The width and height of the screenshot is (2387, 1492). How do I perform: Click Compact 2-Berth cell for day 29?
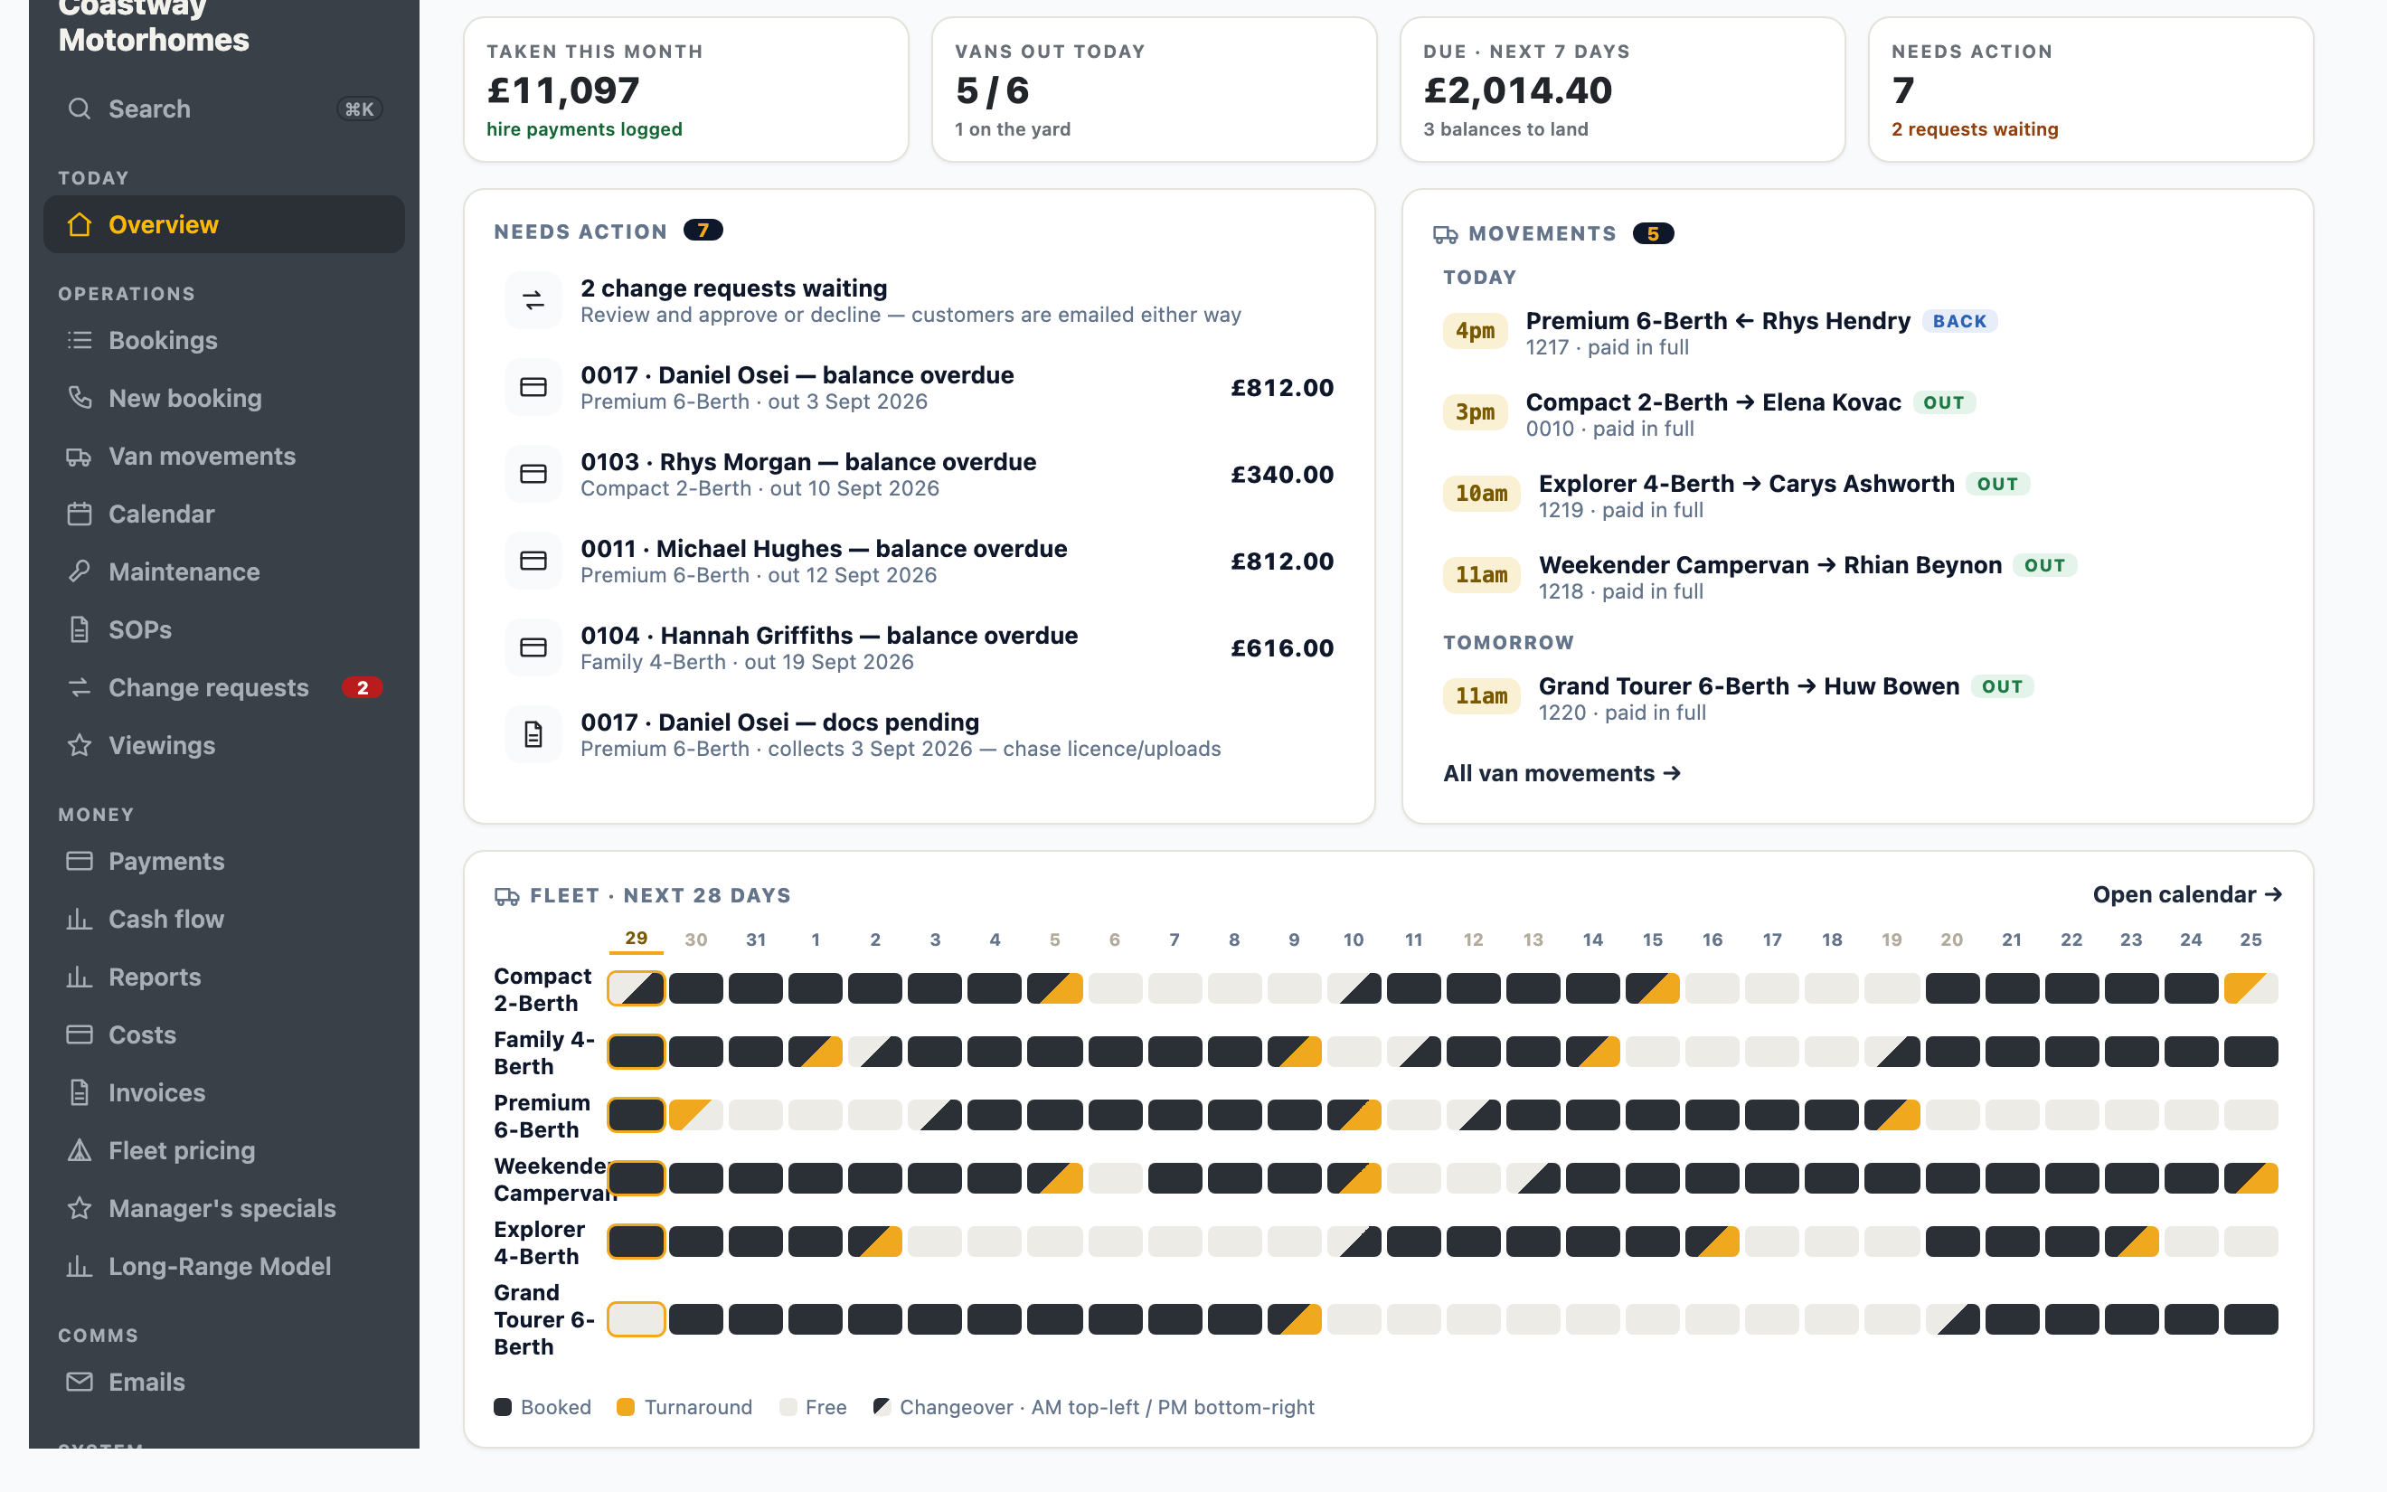tap(637, 987)
